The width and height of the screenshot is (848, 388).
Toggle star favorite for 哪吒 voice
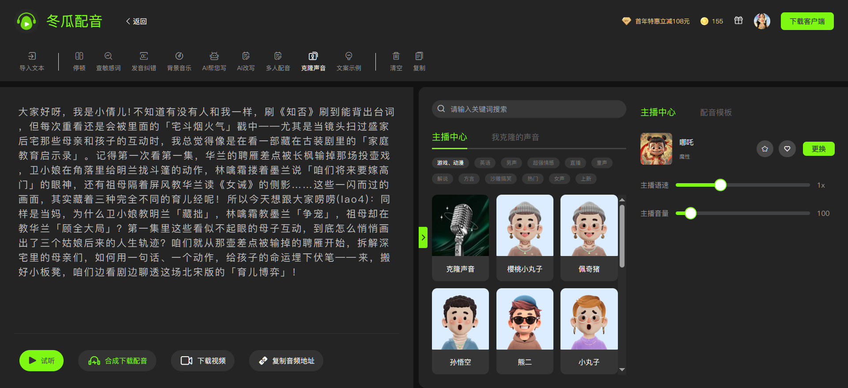(765, 149)
